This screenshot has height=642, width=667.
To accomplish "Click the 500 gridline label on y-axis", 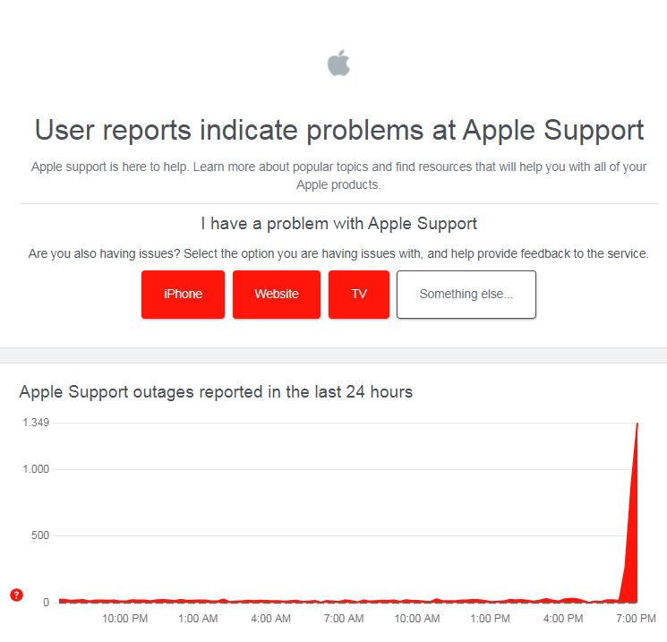I will click(39, 535).
